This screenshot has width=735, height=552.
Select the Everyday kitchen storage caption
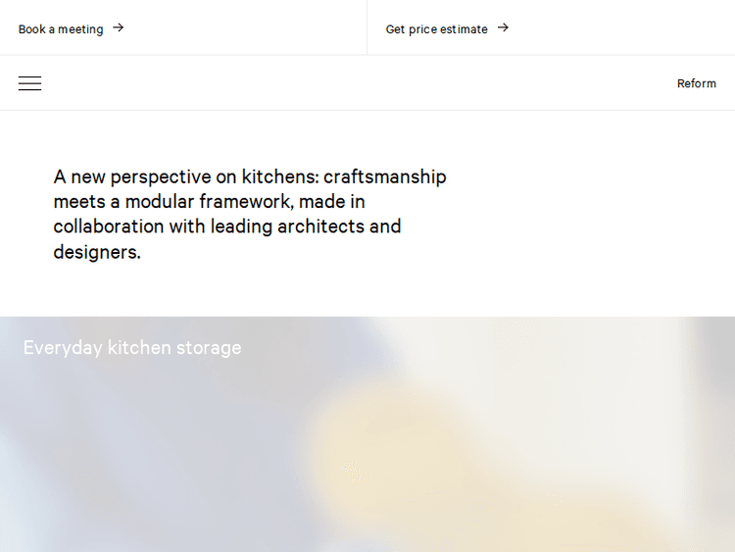[132, 348]
